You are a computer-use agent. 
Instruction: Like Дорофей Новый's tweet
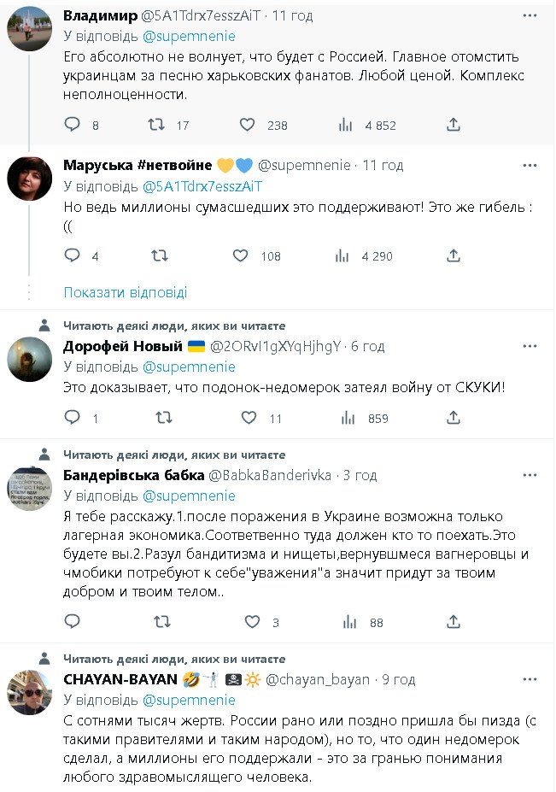pyautogui.click(x=249, y=418)
